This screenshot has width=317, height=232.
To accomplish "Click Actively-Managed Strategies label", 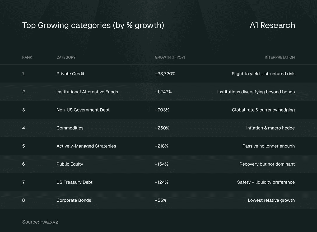I will click(x=86, y=146).
